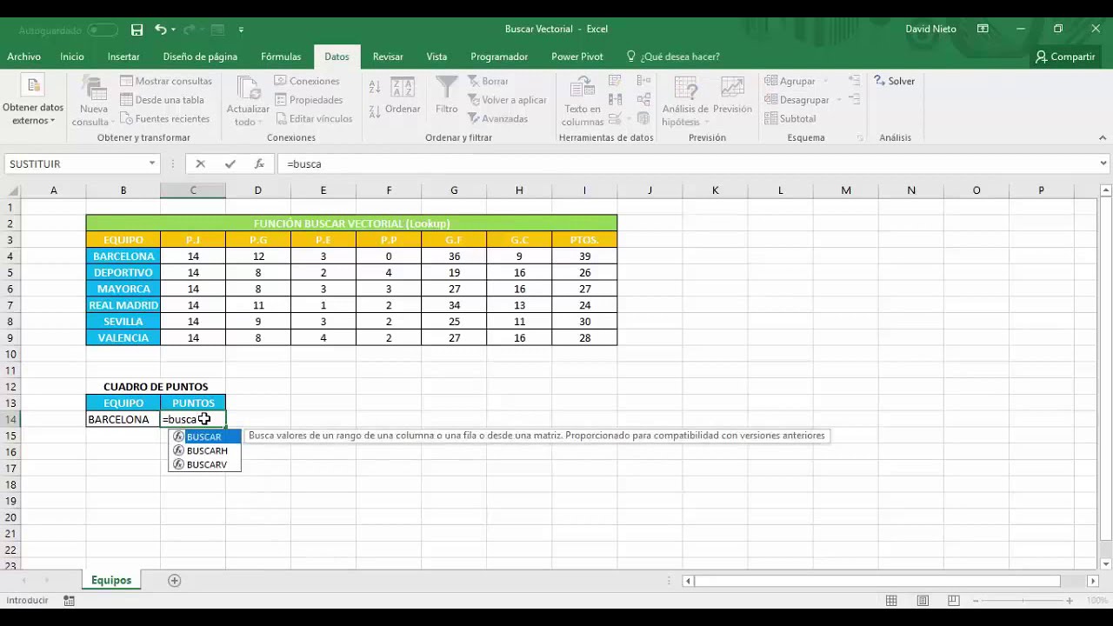Click cell containing REAL MADRID

(123, 305)
